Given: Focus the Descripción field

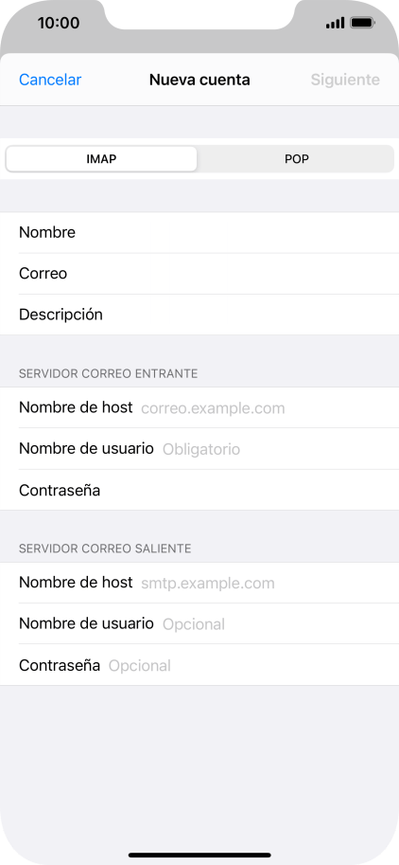Looking at the screenshot, I should pos(199,315).
